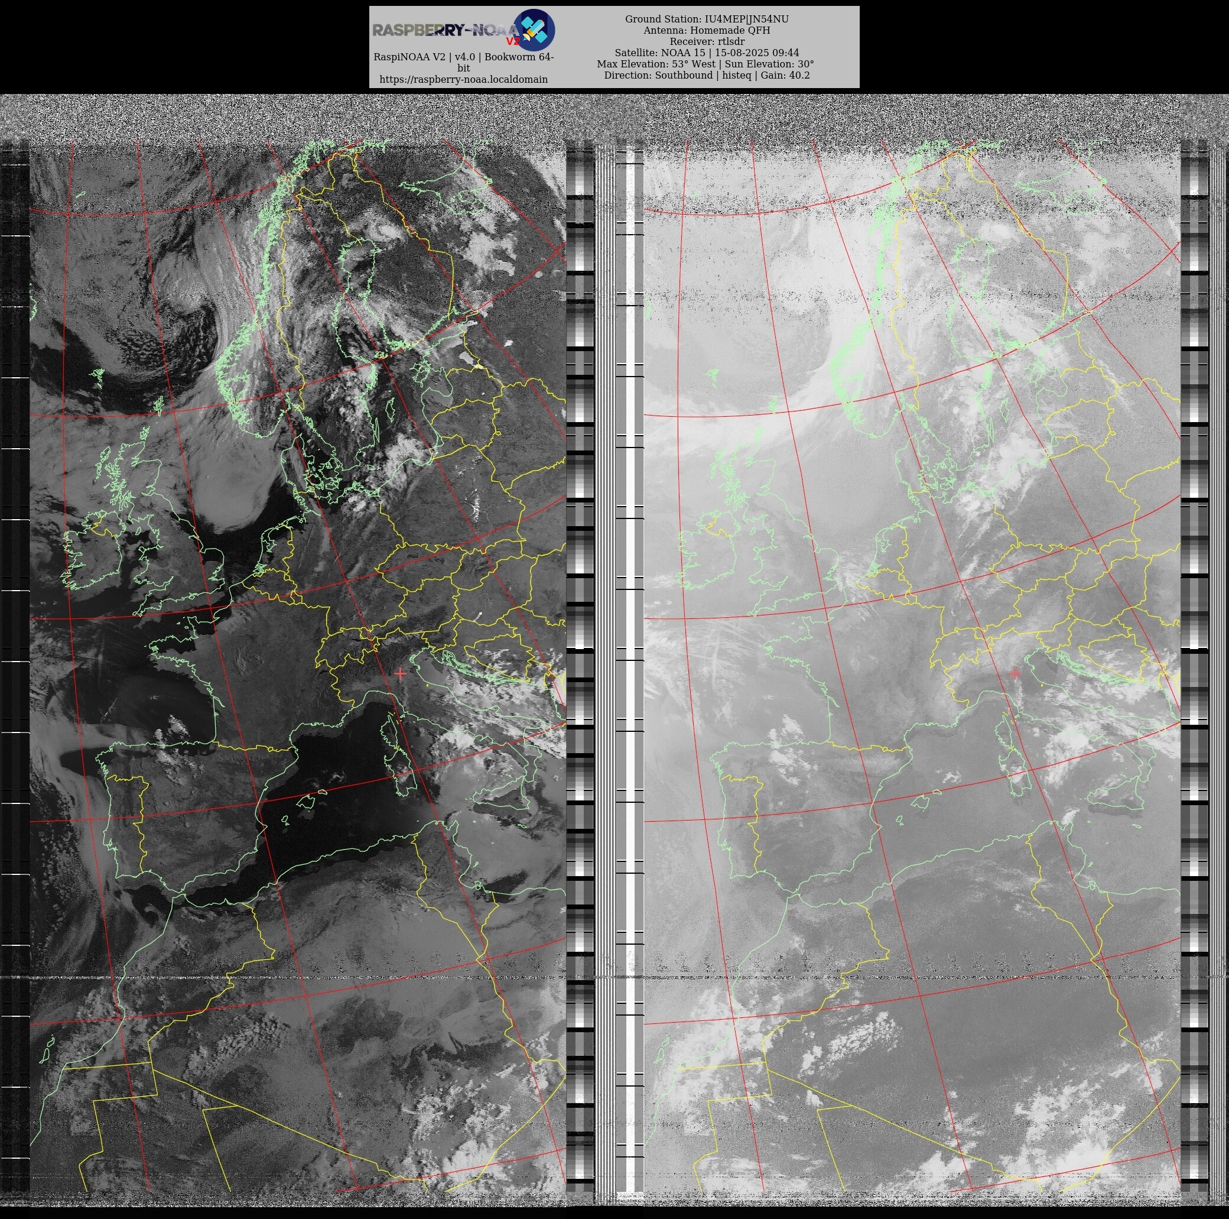Select the 'Ground Station: IU4MEP|JN54NU' line
The image size is (1229, 1219).
[x=707, y=19]
